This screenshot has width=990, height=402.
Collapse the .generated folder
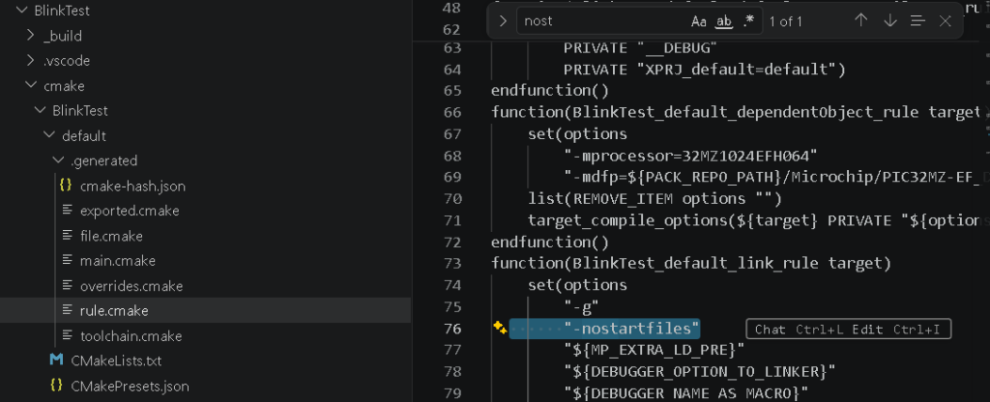[x=59, y=160]
